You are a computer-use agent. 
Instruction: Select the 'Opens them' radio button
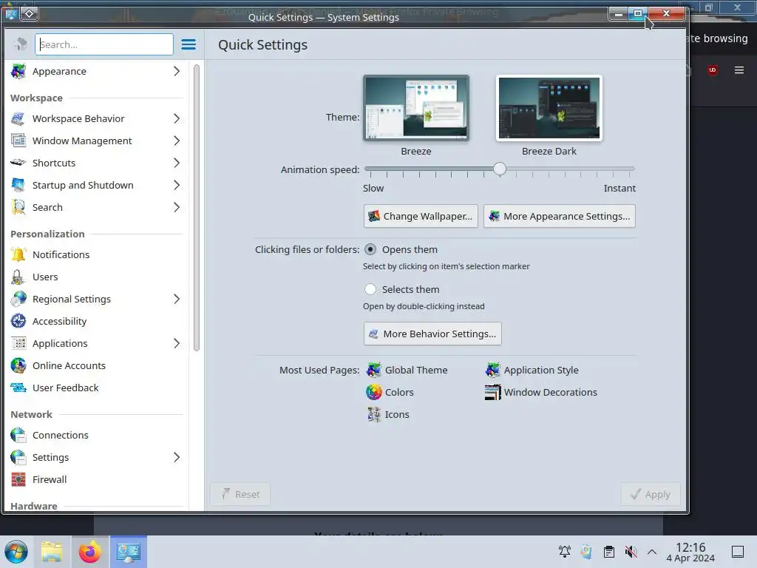(x=370, y=249)
